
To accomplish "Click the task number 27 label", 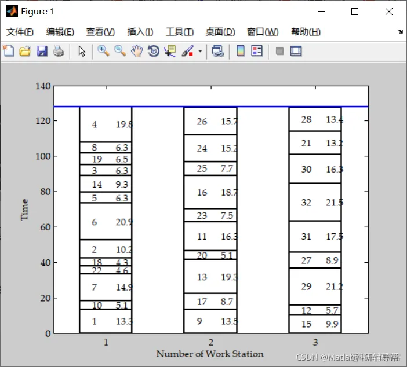I will click(x=306, y=260).
